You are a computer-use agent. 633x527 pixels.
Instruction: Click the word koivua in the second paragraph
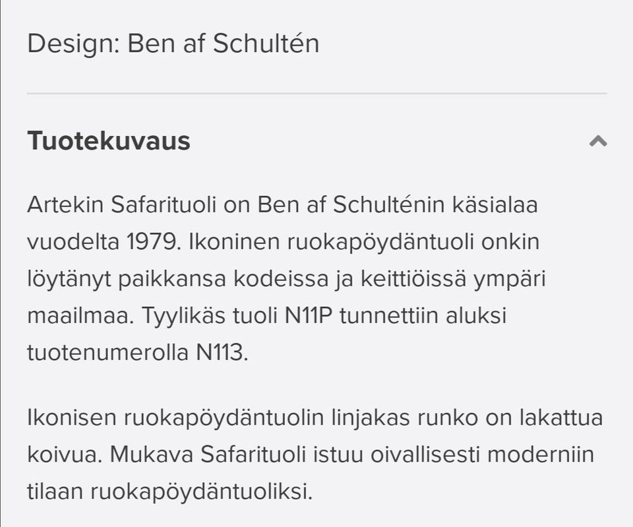pos(63,454)
